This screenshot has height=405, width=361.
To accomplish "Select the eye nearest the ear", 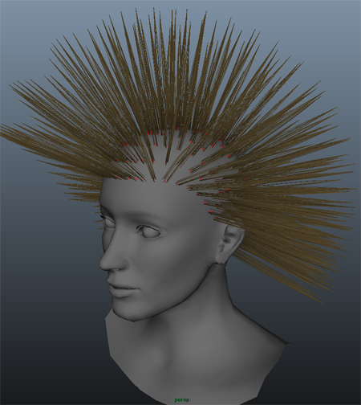I will coord(151,231).
